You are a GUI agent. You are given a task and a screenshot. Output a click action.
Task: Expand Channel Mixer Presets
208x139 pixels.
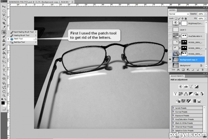173,126
